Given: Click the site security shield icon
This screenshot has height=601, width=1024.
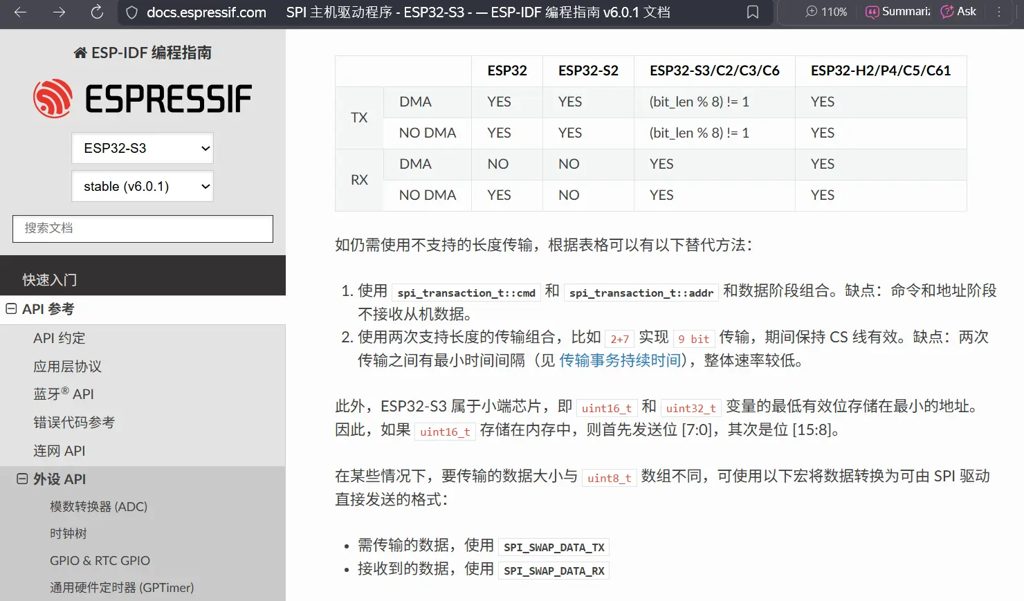Looking at the screenshot, I should [x=132, y=12].
